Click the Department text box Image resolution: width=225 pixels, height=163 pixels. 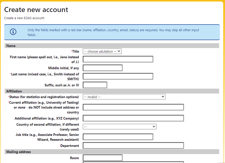tap(133, 146)
